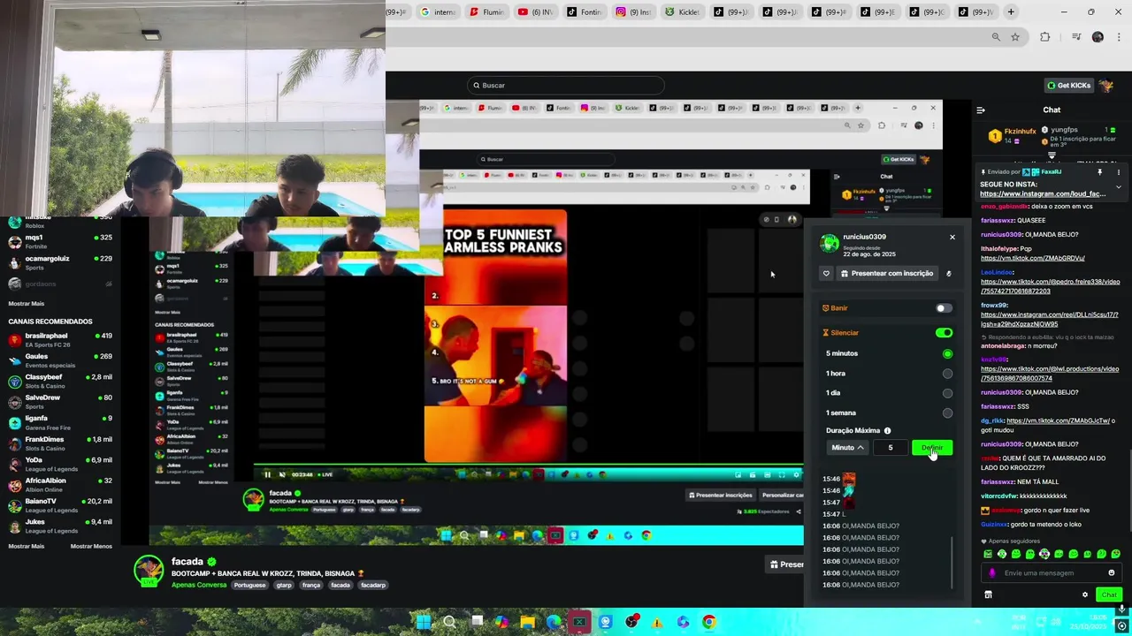Click the Portuguese tag under stream title
This screenshot has height=636, width=1132.
coord(249,585)
